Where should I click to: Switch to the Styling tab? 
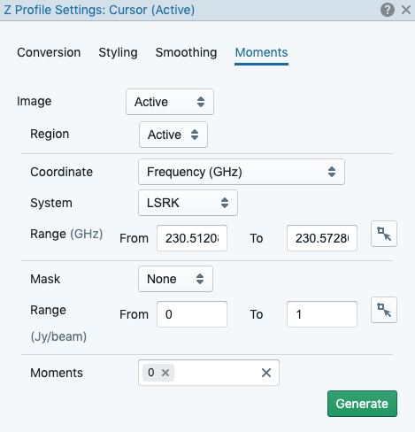[x=118, y=52]
